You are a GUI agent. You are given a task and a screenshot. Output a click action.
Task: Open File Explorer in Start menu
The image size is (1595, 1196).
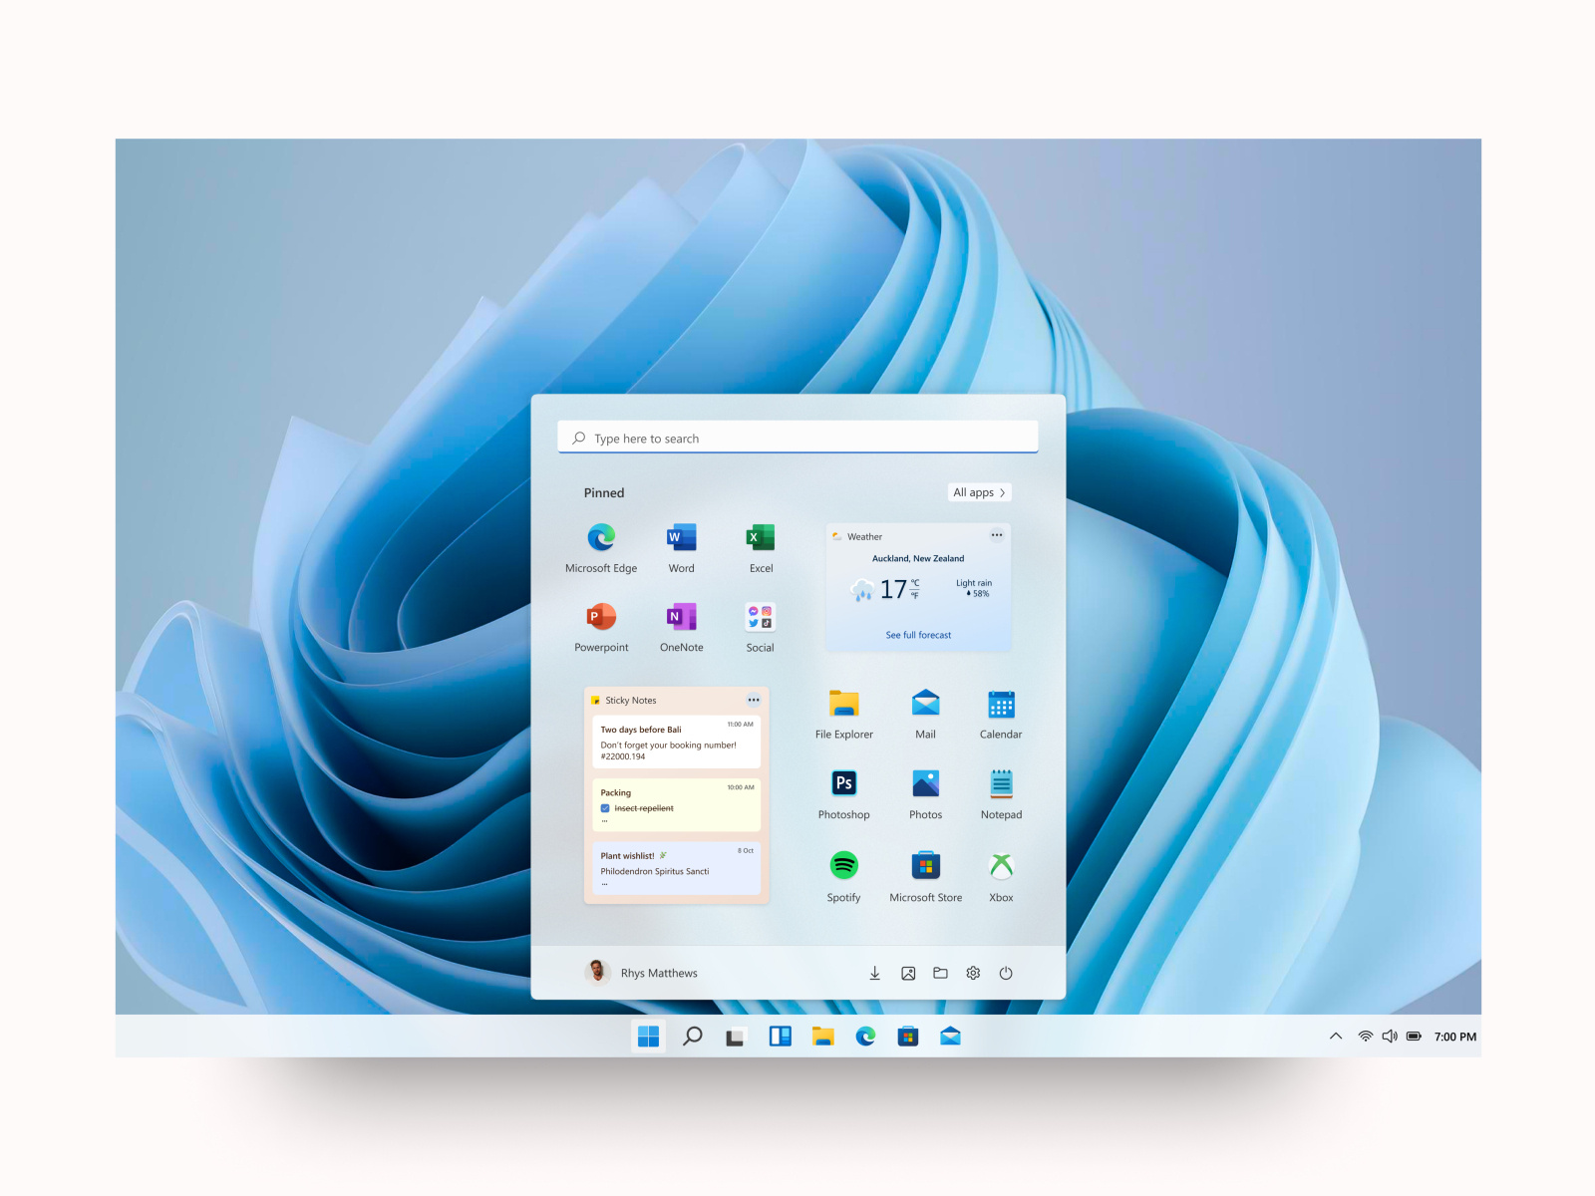(x=844, y=714)
